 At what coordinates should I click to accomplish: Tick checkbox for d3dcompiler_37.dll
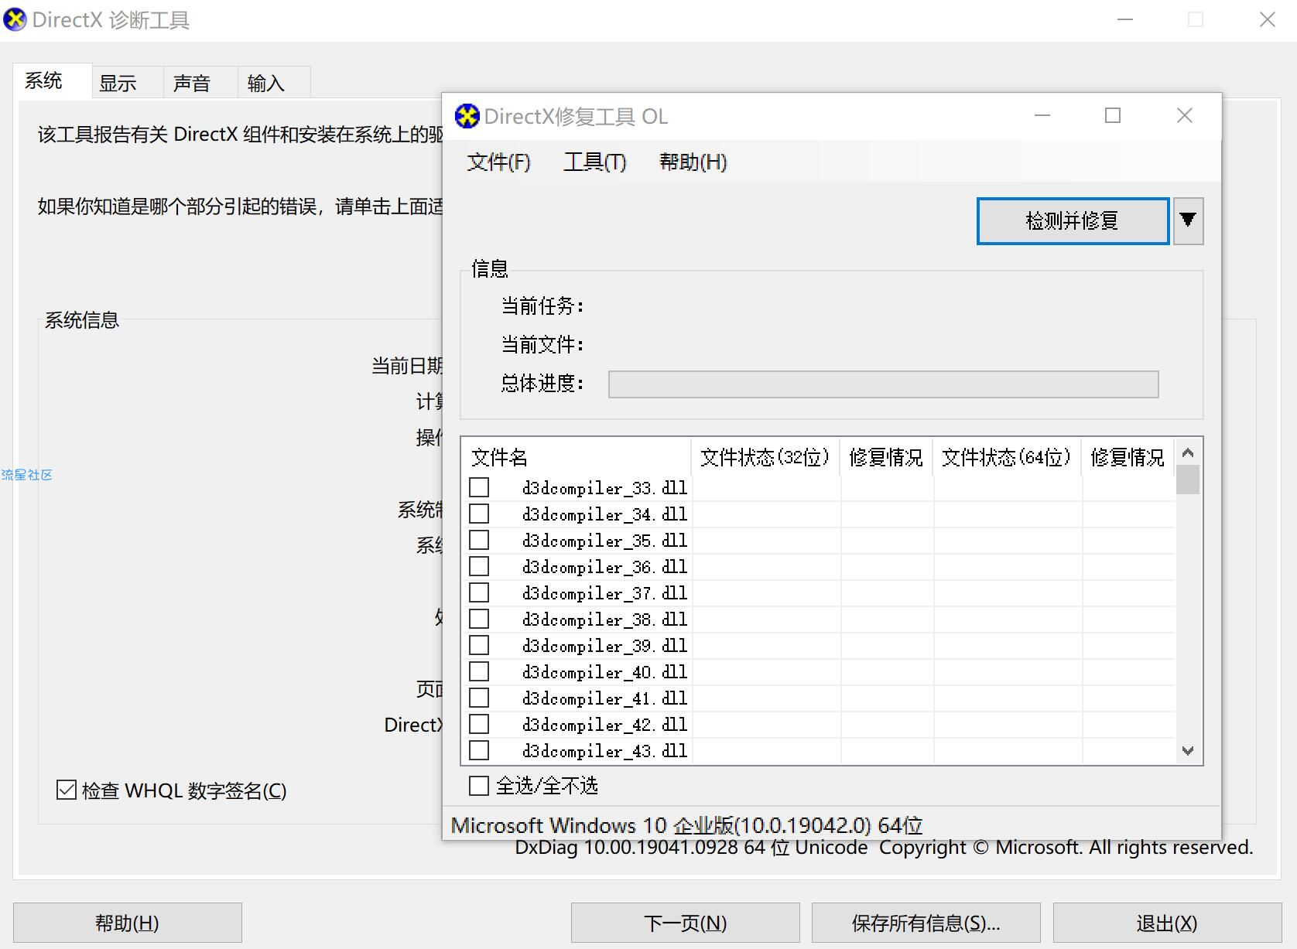[479, 592]
